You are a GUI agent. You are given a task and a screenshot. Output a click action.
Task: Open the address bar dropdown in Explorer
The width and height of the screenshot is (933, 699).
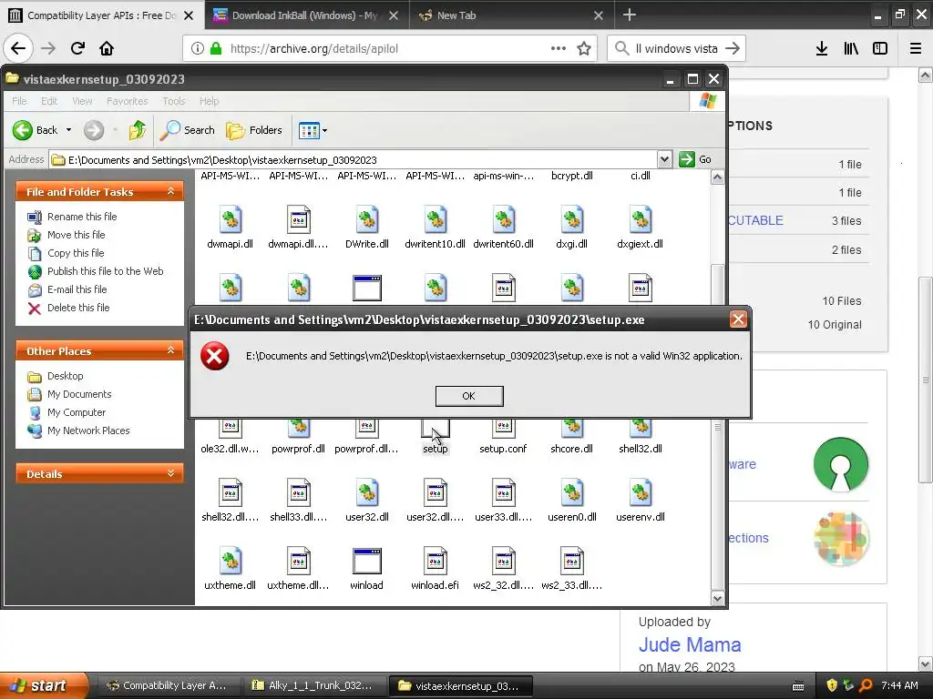664,159
